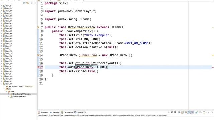
Task: Select the Java_79 project
Action: 9,61
